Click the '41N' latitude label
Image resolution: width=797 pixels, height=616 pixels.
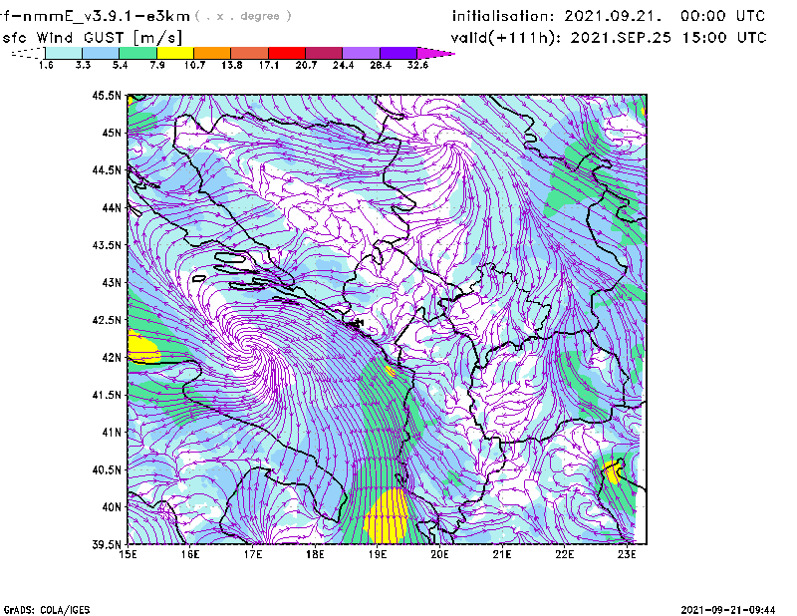(112, 433)
